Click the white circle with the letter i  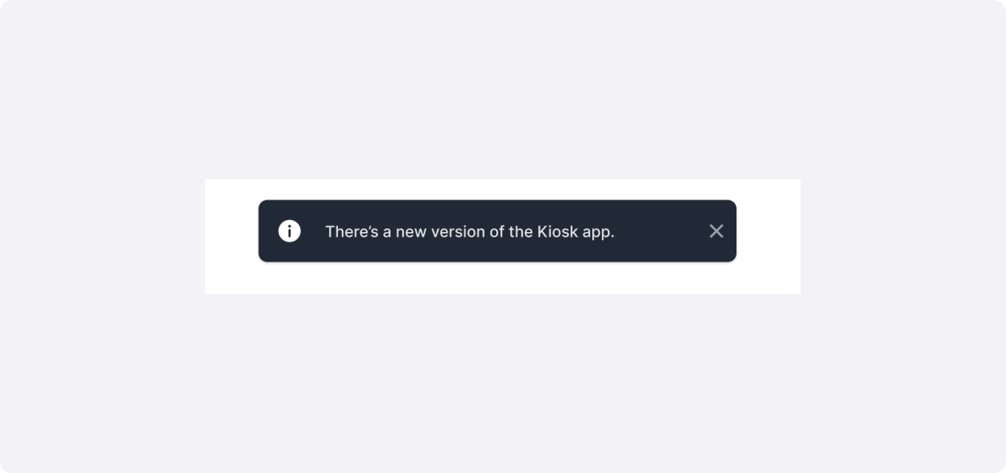pyautogui.click(x=289, y=231)
